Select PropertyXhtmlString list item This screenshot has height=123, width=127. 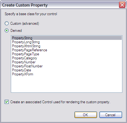pos(66,46)
